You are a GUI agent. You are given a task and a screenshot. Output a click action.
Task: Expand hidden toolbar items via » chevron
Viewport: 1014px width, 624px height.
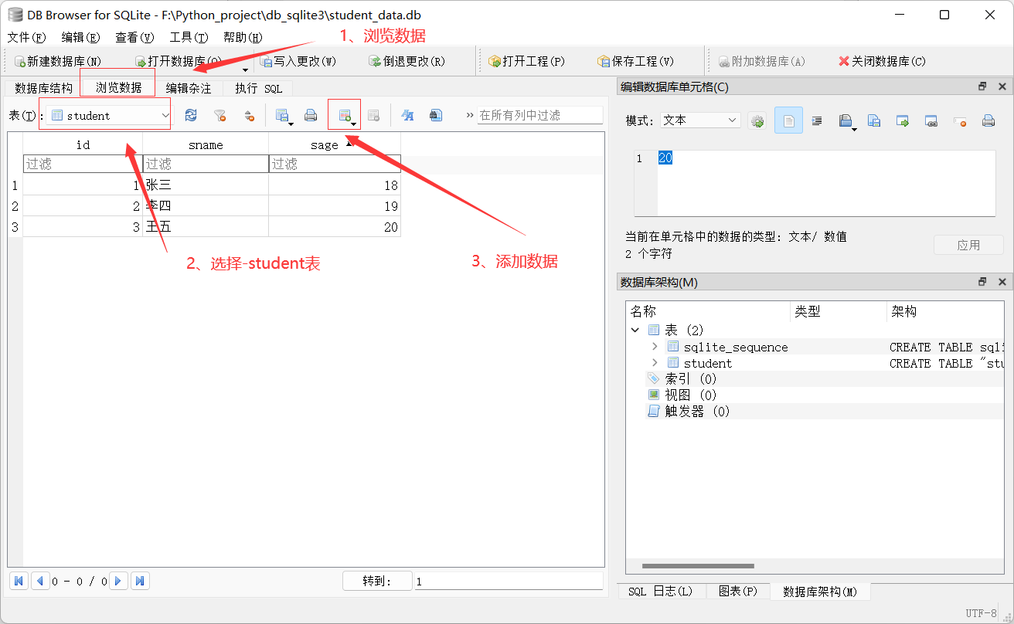coord(469,115)
